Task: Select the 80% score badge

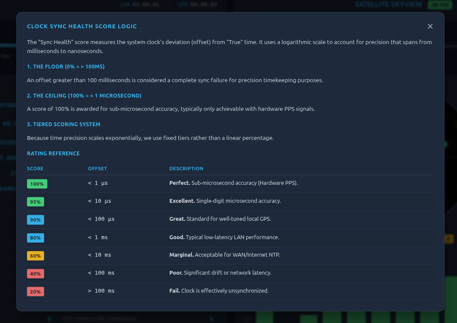Action: pos(35,238)
